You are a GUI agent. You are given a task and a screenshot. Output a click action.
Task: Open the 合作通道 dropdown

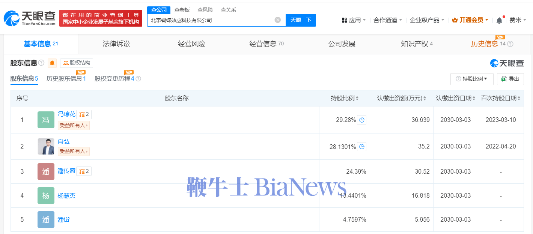(x=388, y=20)
